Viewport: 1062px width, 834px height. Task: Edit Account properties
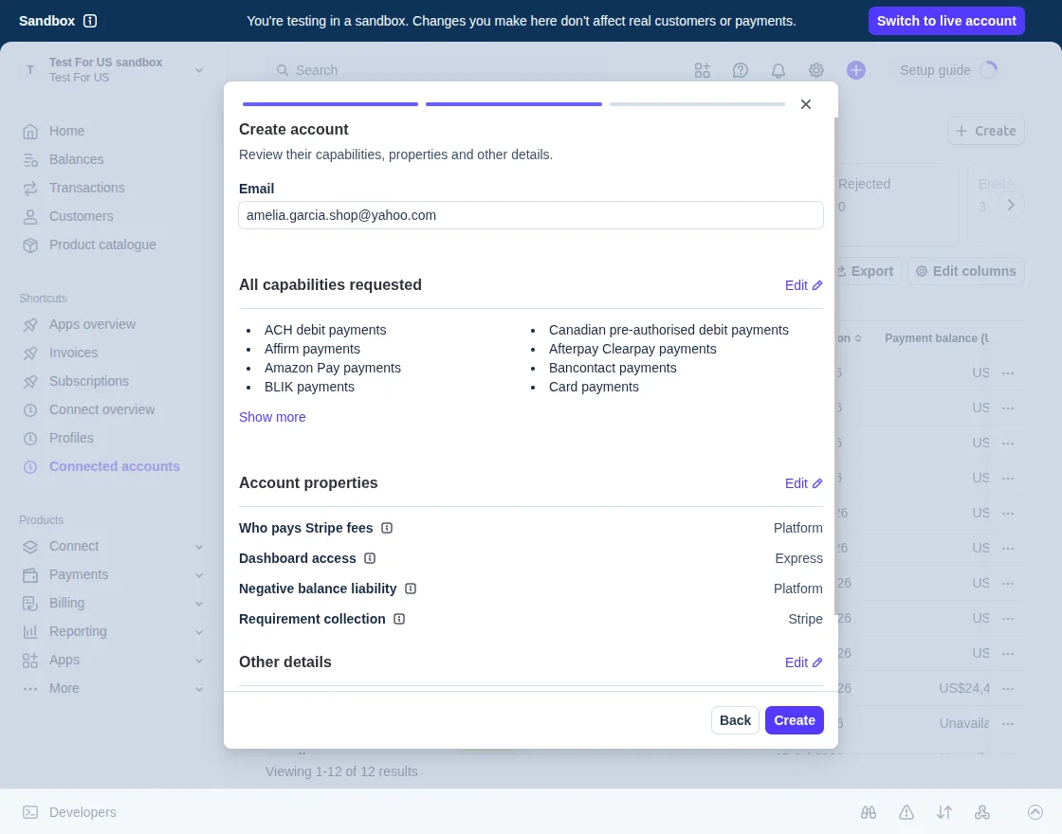(x=803, y=483)
